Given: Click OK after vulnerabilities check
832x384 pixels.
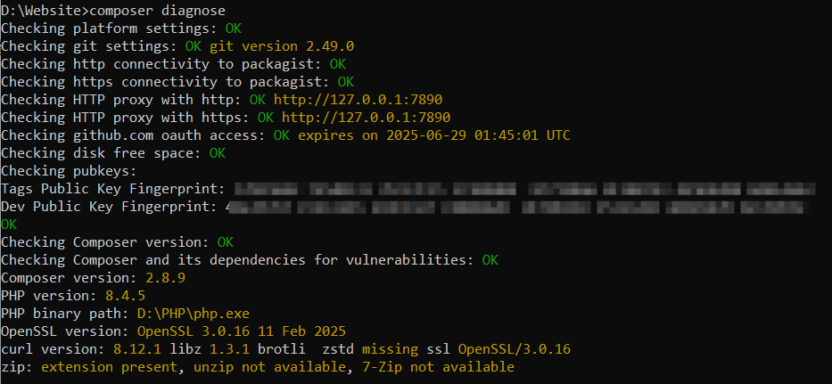Looking at the screenshot, I should (490, 260).
